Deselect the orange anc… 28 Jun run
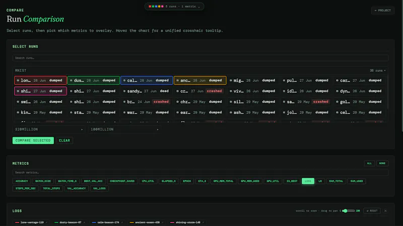This screenshot has width=403, height=226. (200, 80)
